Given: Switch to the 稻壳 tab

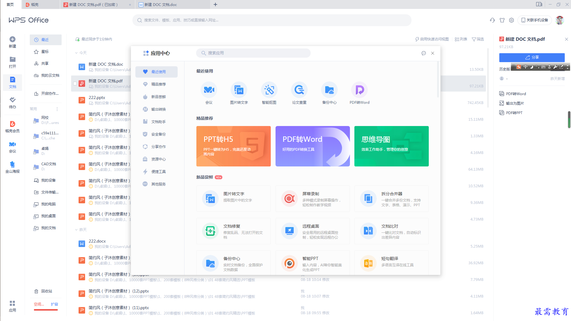Looking at the screenshot, I should tap(40, 4).
